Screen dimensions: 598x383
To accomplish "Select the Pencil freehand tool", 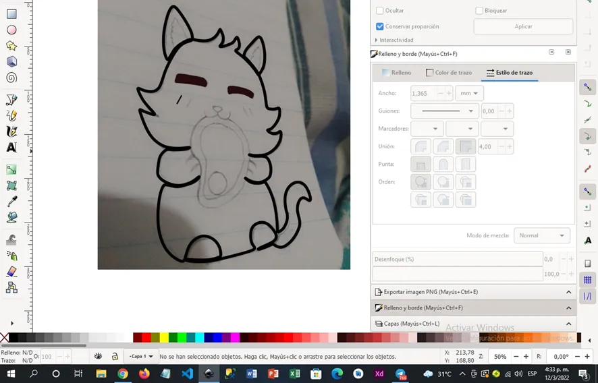I will (x=11, y=115).
